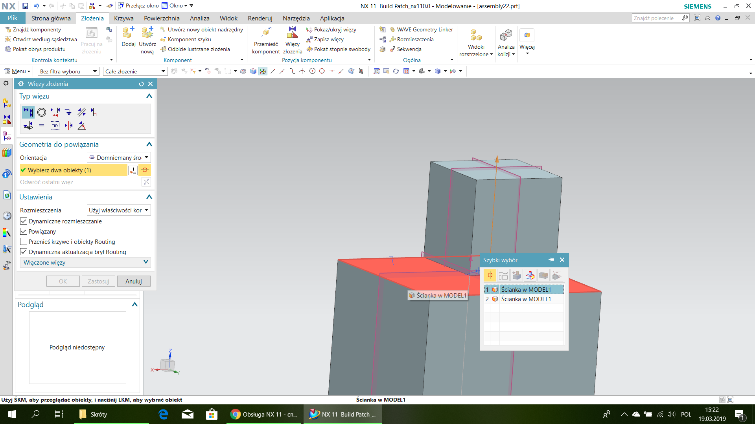Select row 2 Ścianka w MODEL1
Image resolution: width=755 pixels, height=424 pixels.
coord(524,299)
